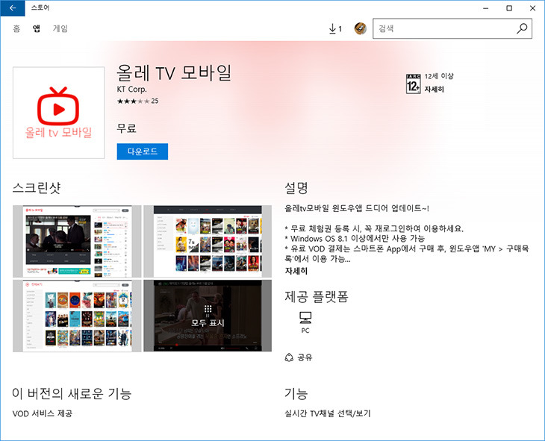Click the 'Windows OS 8.1 이상에서만 사용 가능' line

coord(355,239)
